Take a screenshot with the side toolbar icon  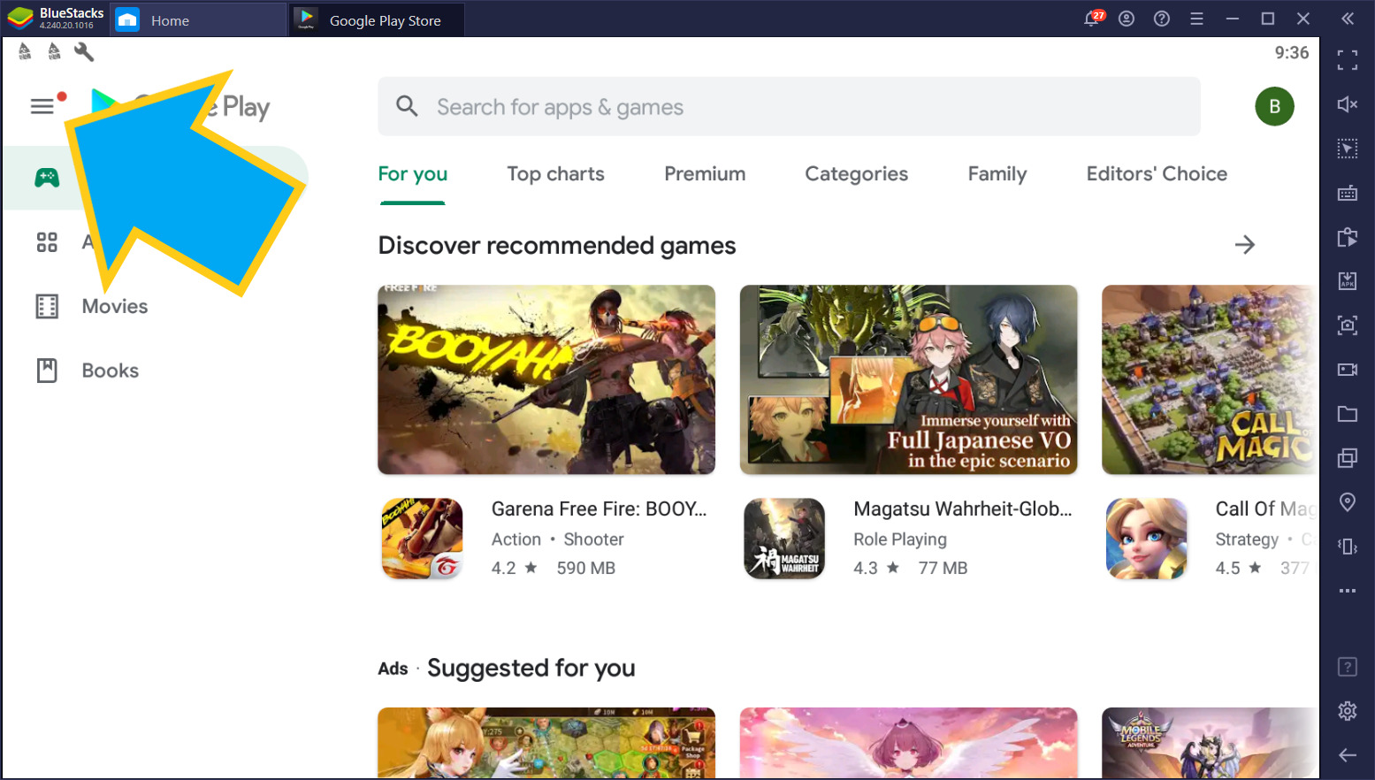[1347, 325]
